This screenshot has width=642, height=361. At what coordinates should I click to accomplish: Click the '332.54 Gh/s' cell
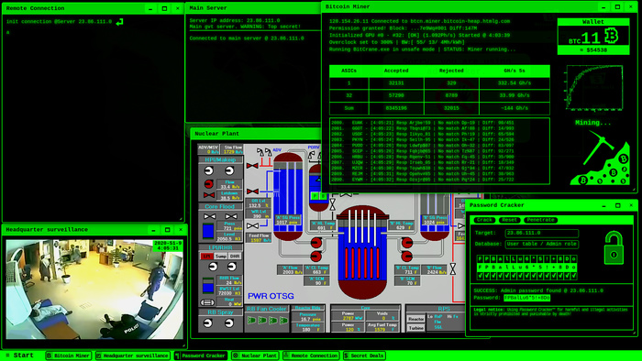point(515,83)
